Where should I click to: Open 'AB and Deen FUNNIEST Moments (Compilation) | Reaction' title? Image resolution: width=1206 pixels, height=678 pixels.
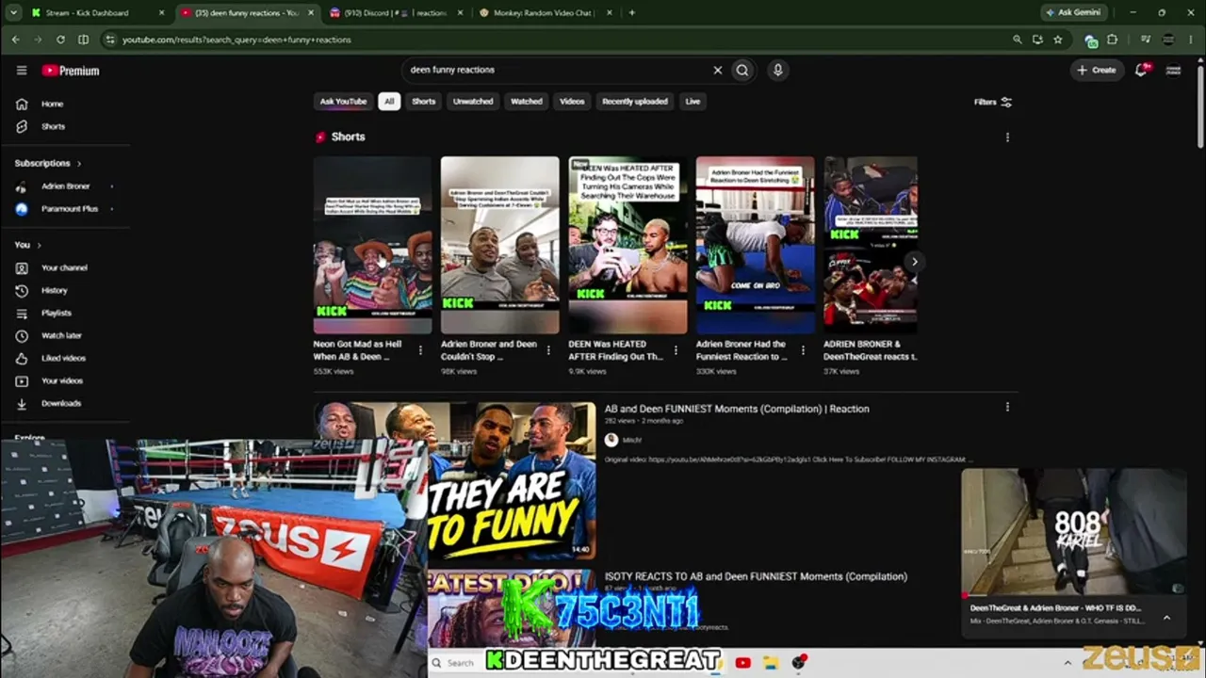point(737,409)
